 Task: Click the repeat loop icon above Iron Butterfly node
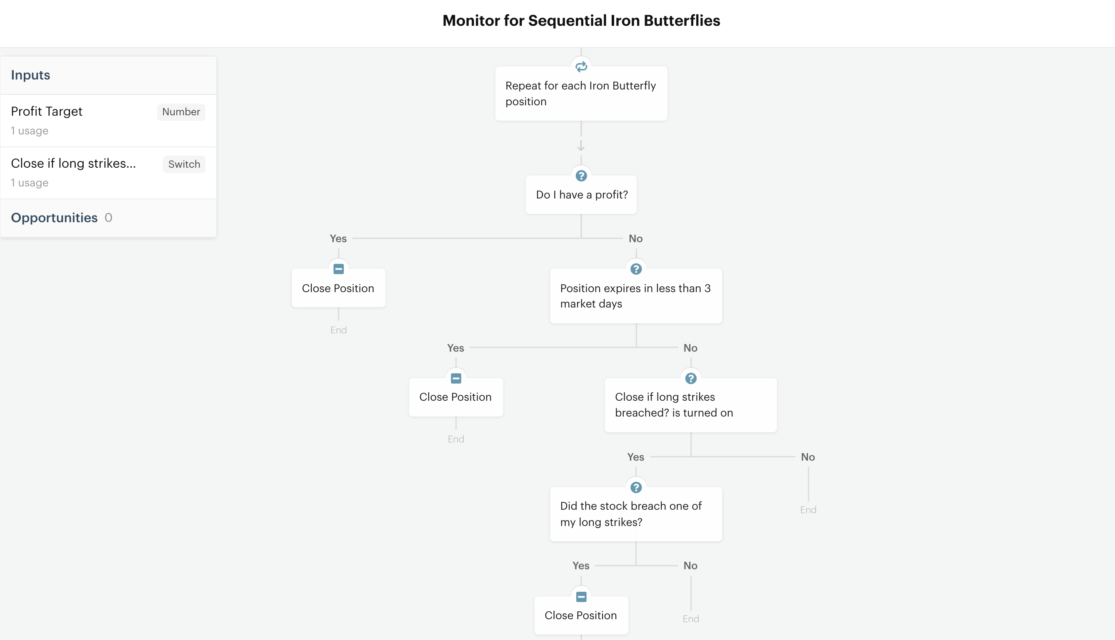pos(581,67)
